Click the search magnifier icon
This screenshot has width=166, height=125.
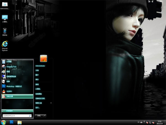(x=30, y=116)
